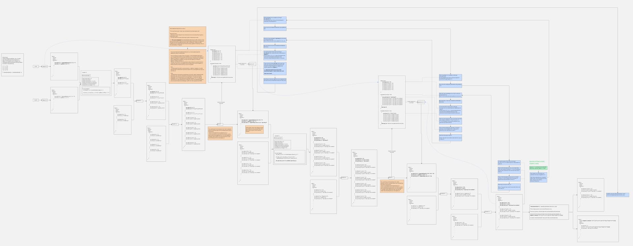Image resolution: width=633 pixels, height=246 pixels.
Task: Select the Public setup note box
Action: 12,65
